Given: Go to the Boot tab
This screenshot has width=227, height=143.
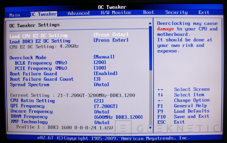Looking at the screenshot, I should [x=149, y=12].
